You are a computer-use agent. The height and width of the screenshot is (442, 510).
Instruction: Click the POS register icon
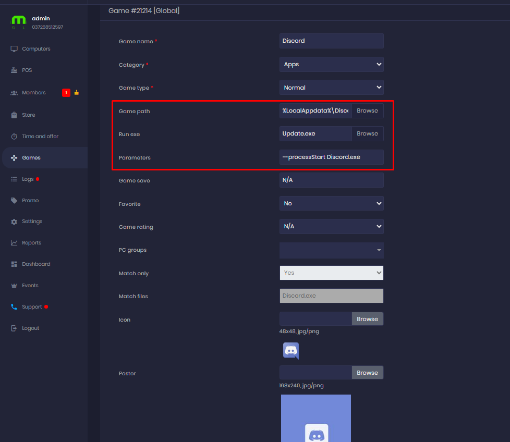click(x=14, y=70)
